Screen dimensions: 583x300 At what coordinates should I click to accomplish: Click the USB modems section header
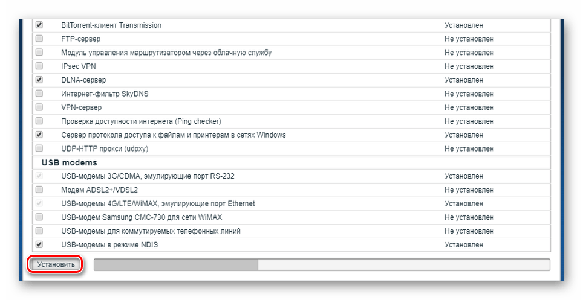tap(70, 162)
